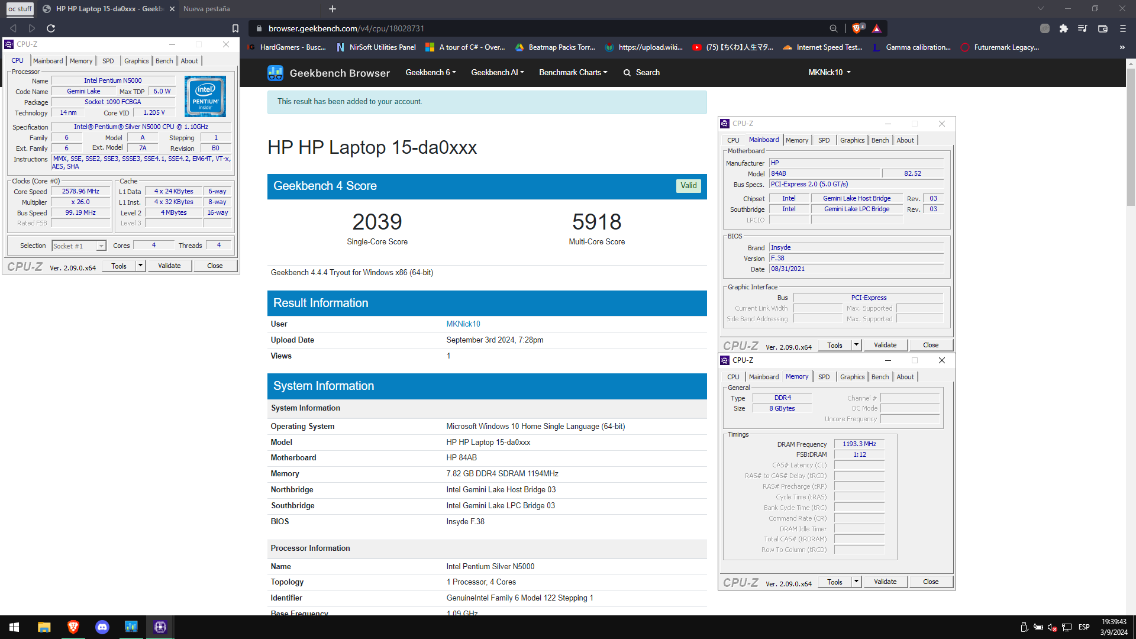Show more bookmarks chevron

(x=1122, y=47)
